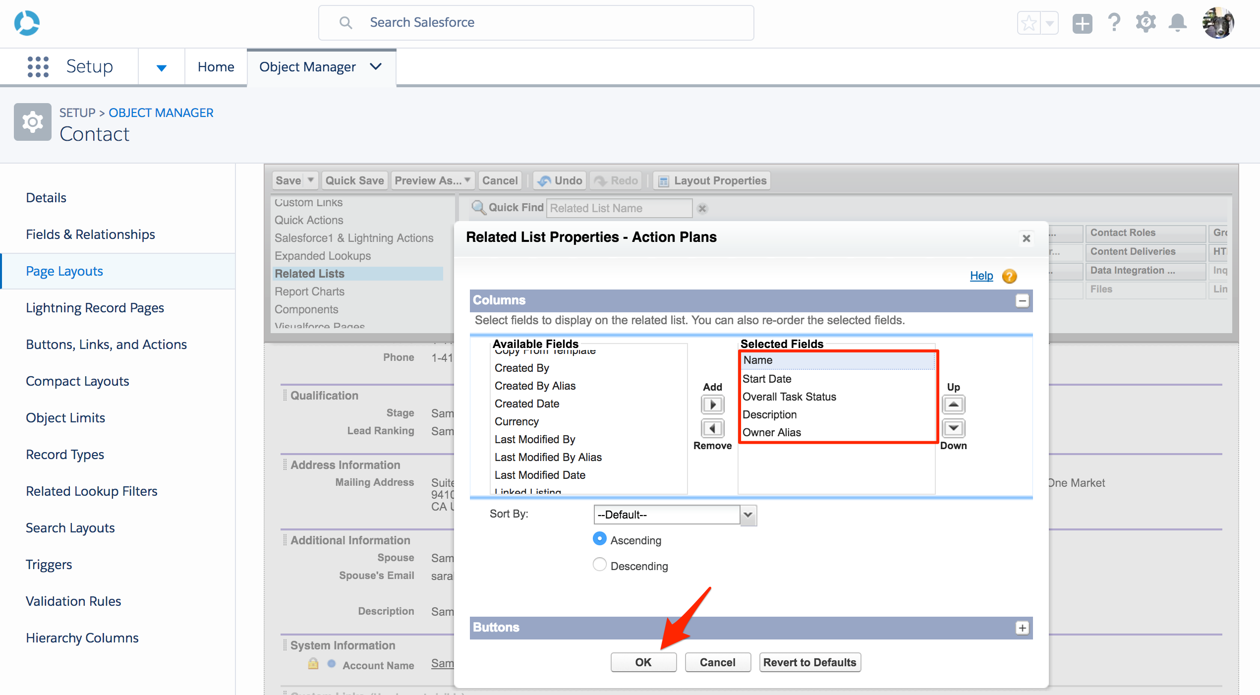This screenshot has height=695, width=1260.
Task: Select Quick Actions in the palette
Action: pyautogui.click(x=309, y=220)
